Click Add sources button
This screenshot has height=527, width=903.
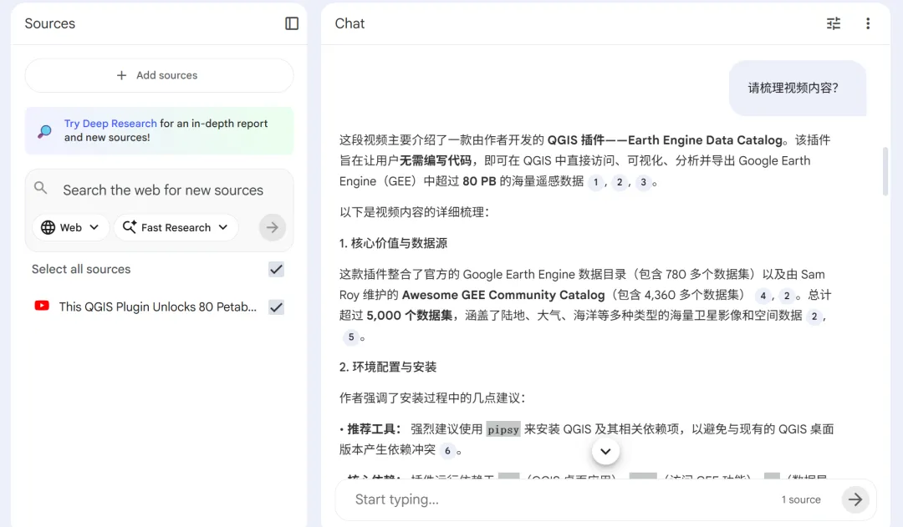[x=159, y=75]
